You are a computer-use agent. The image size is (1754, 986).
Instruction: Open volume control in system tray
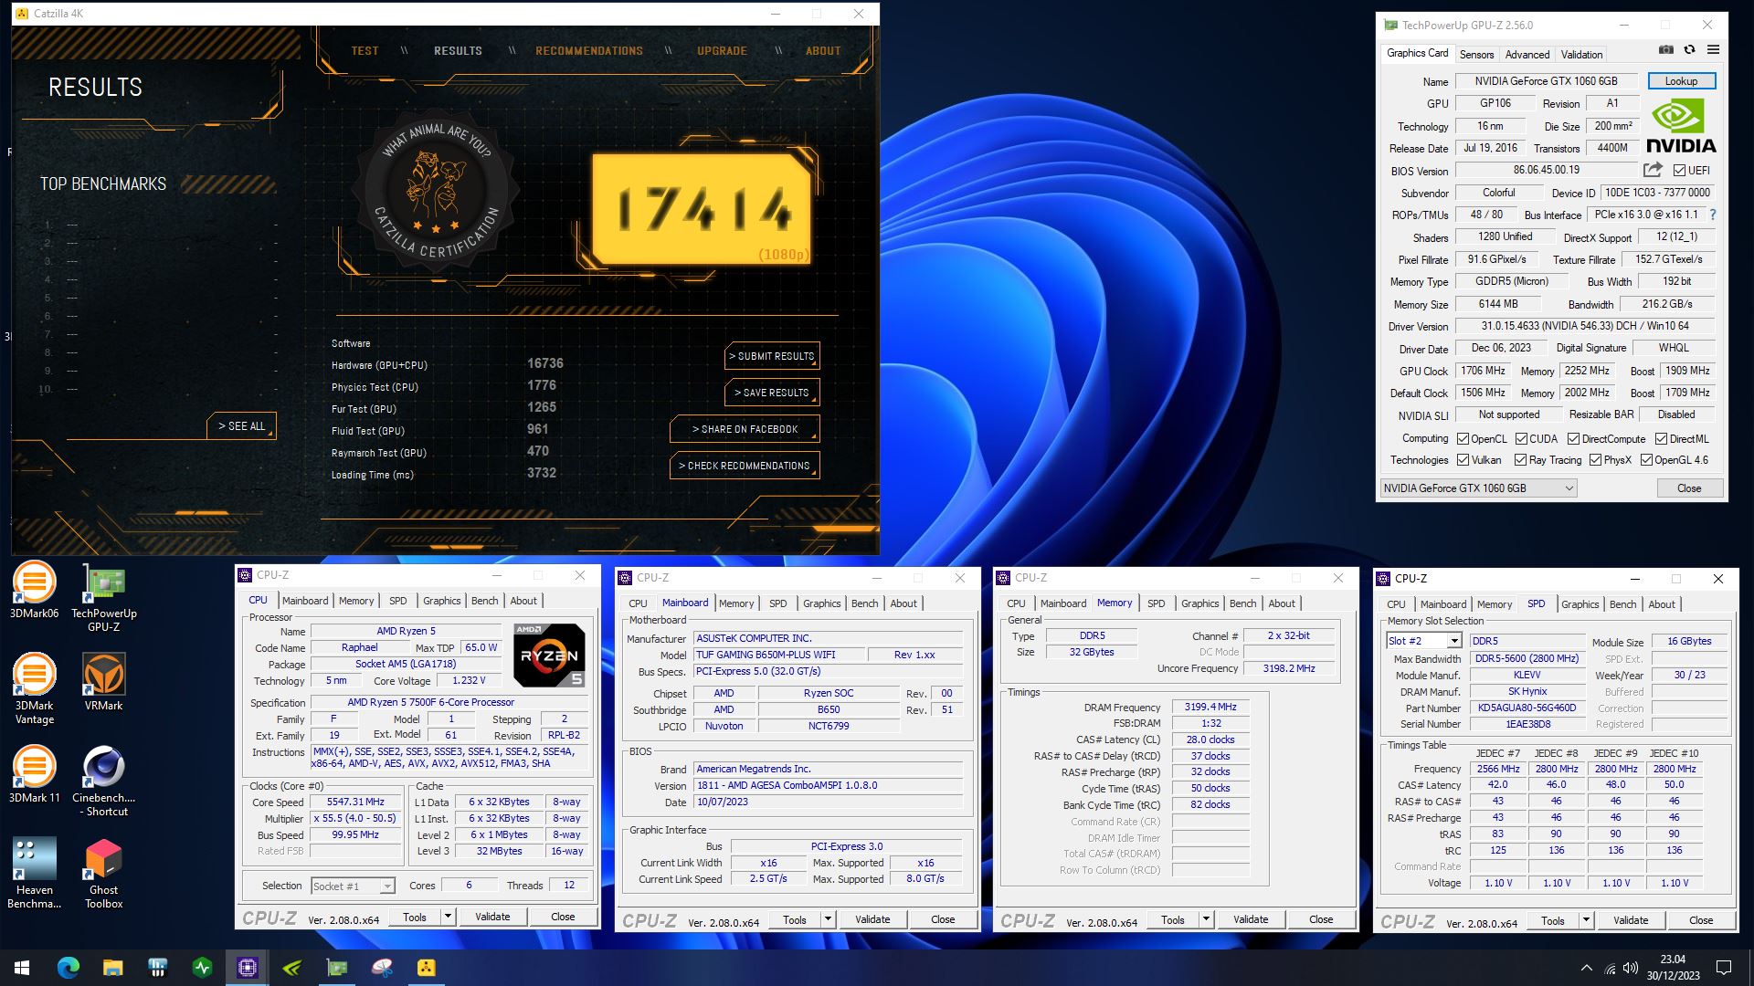tap(1631, 968)
